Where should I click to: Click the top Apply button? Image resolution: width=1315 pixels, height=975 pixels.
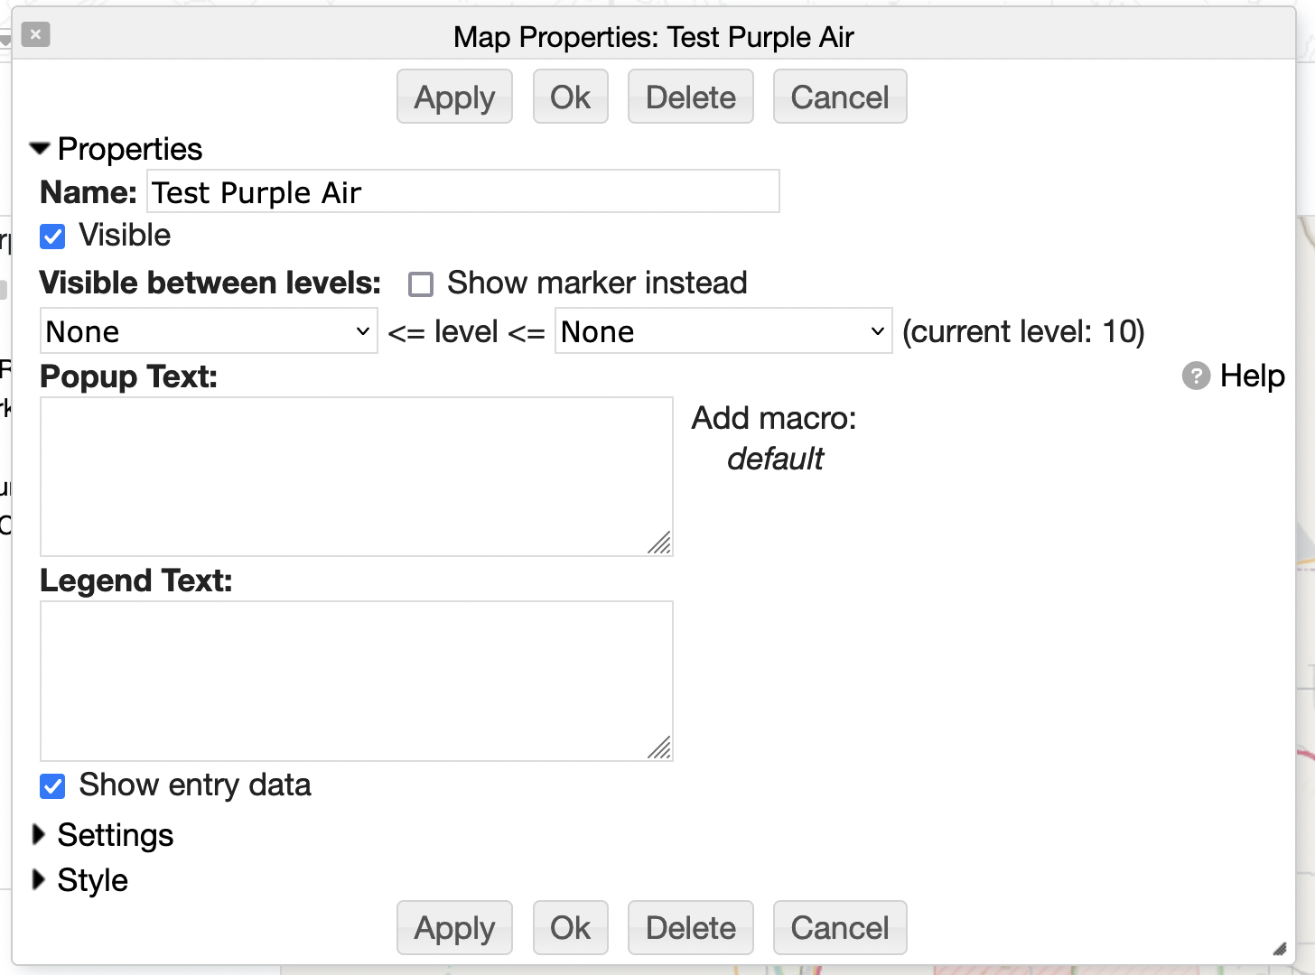pos(454,97)
